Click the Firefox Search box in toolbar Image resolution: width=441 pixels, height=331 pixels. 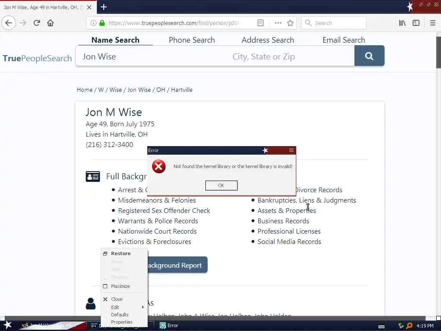pos(334,23)
